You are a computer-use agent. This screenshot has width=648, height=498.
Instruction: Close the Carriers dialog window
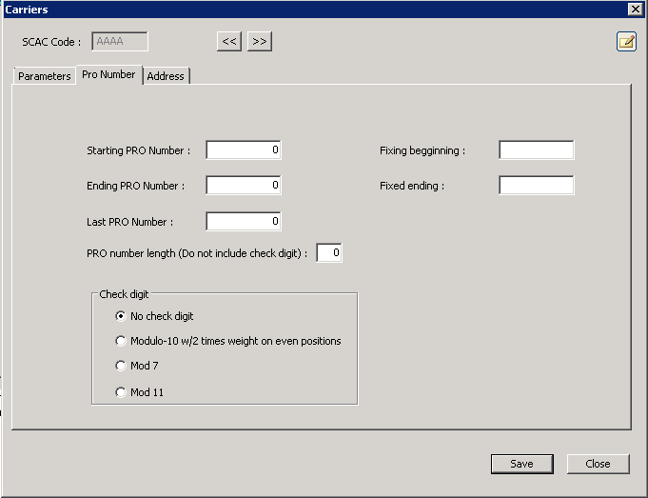tap(635, 9)
